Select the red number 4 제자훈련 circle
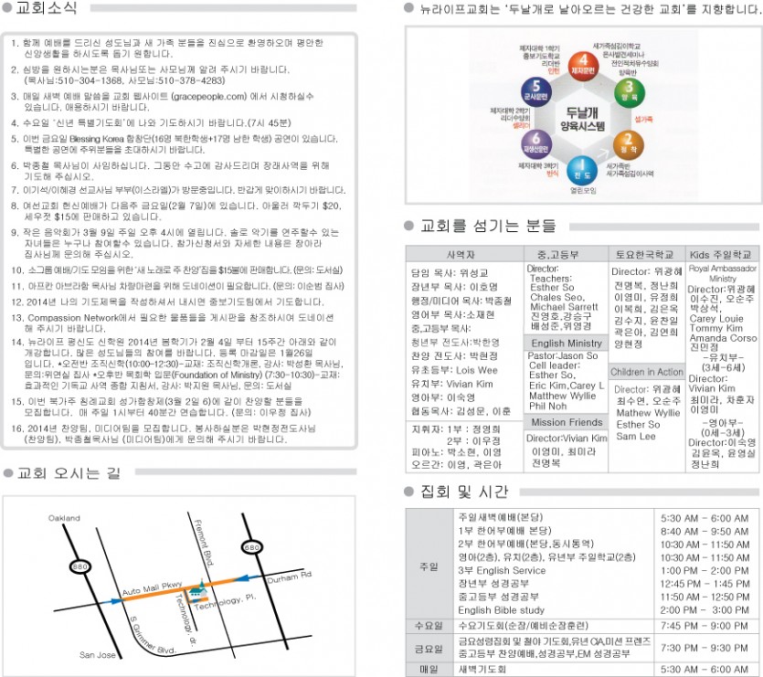The image size is (763, 677). [583, 66]
